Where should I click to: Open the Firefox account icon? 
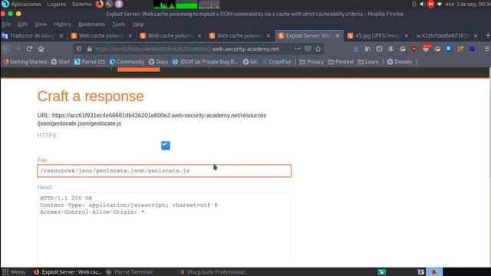(390, 49)
